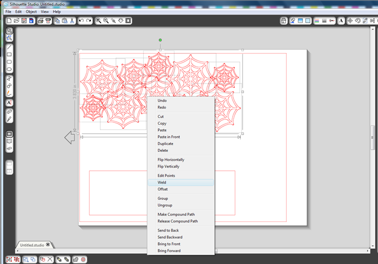Open the fill color window icon
The width and height of the screenshot is (378, 264).
(293, 21)
